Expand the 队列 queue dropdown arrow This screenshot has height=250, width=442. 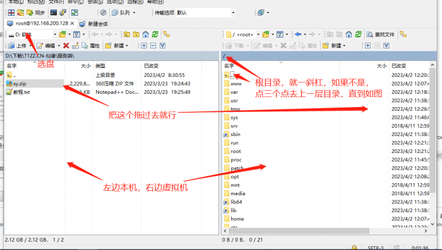click(134, 13)
